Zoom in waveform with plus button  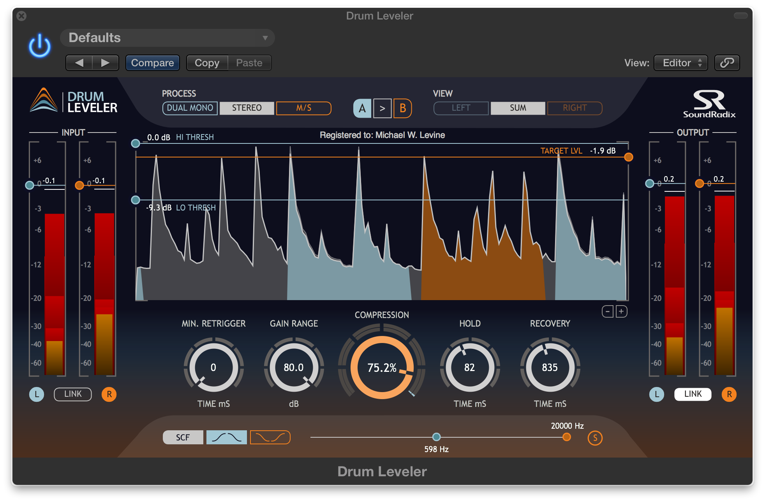621,311
